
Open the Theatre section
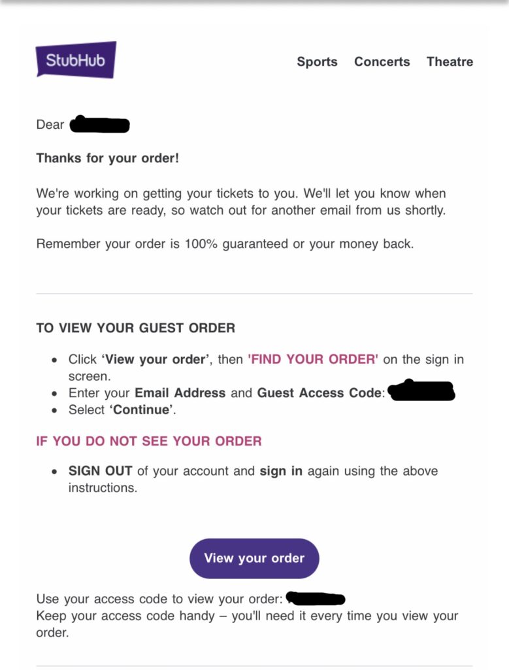450,62
